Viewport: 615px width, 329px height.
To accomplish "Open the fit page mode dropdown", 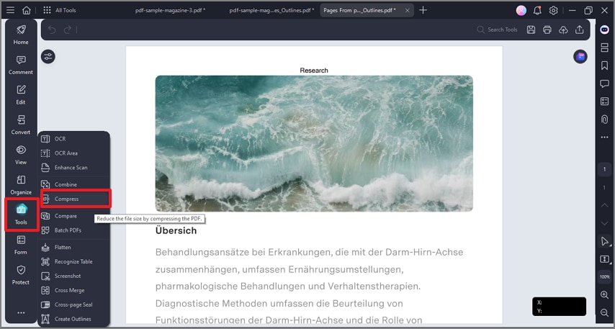I will [604, 259].
